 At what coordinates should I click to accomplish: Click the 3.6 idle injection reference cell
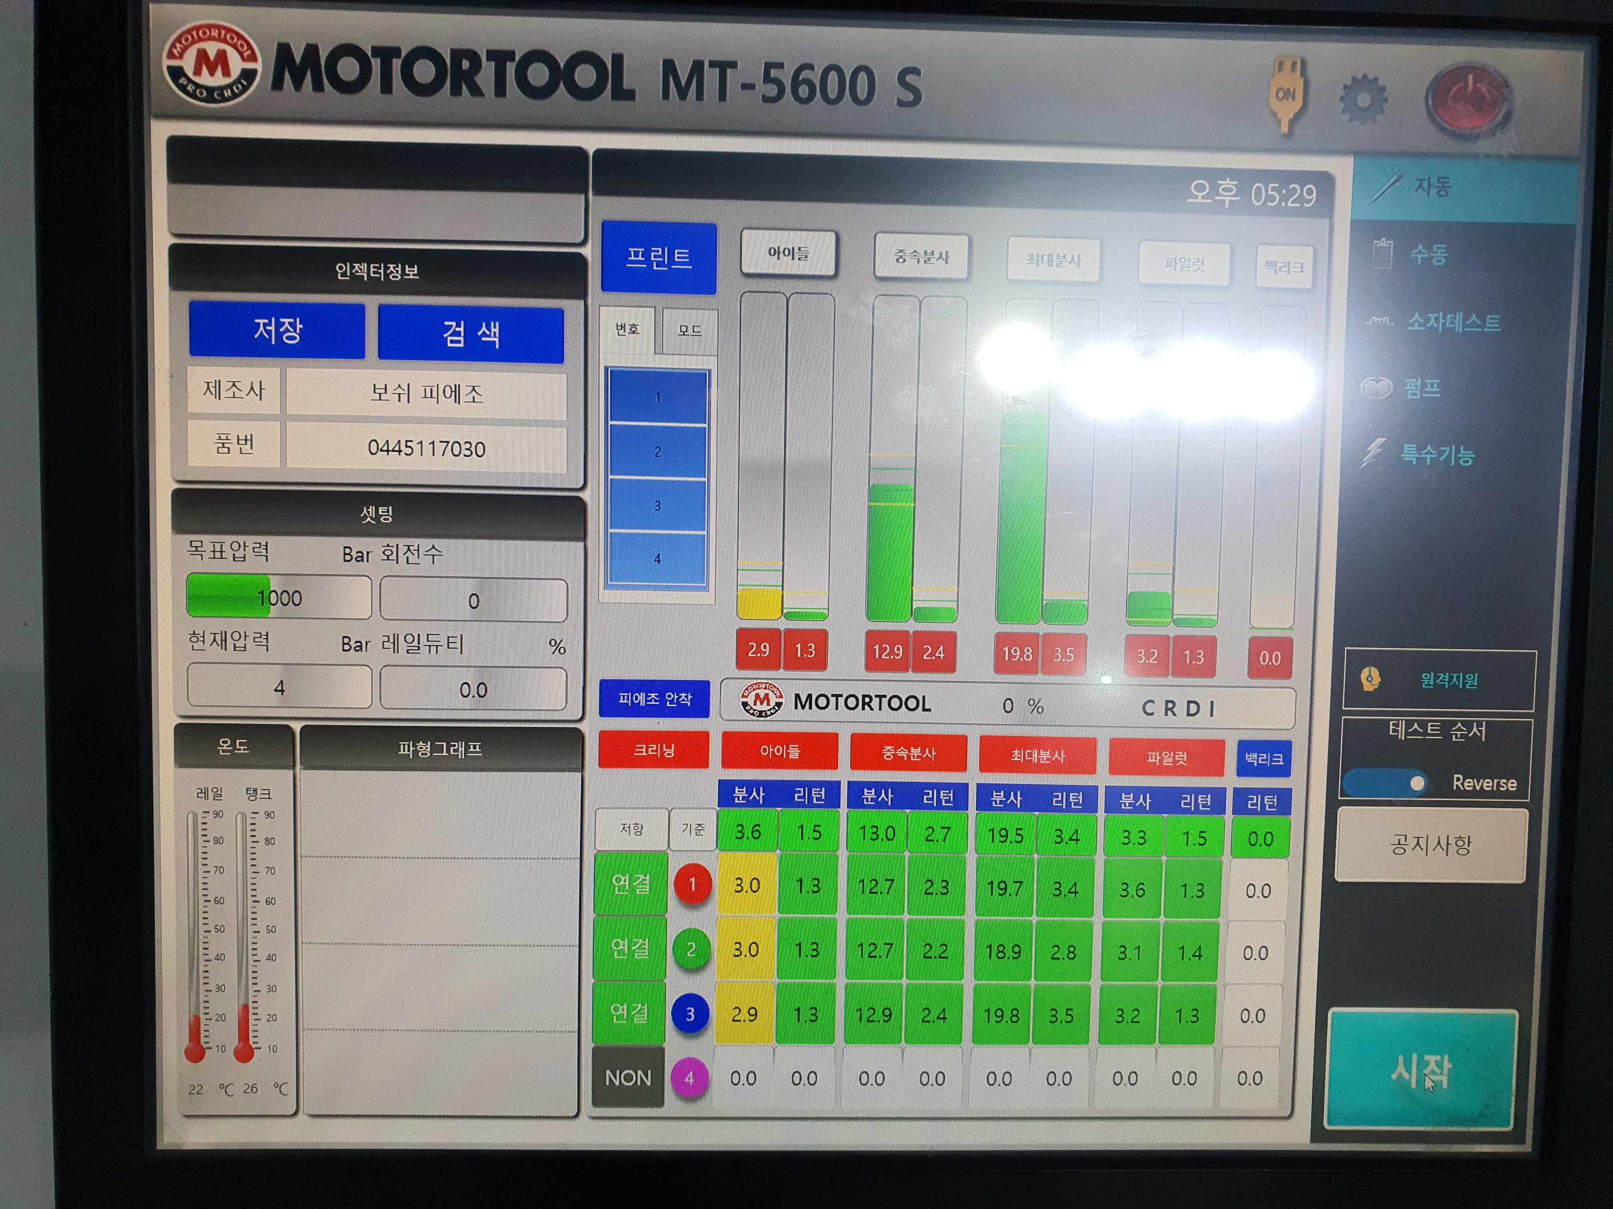[747, 832]
